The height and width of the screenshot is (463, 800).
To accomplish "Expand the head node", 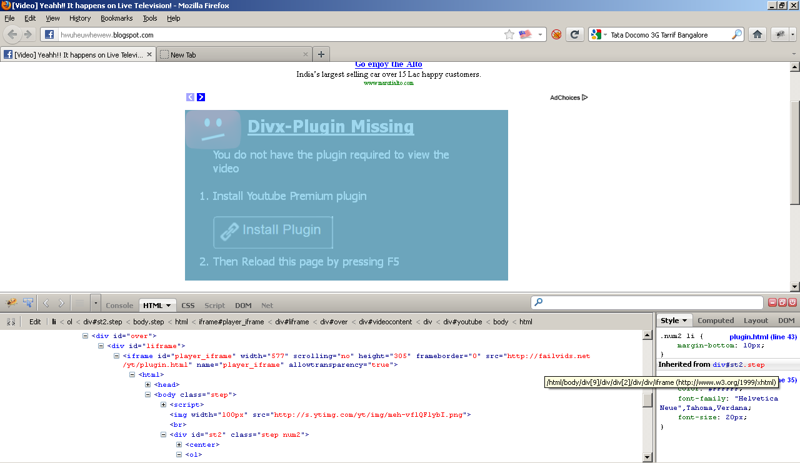I will [148, 384].
